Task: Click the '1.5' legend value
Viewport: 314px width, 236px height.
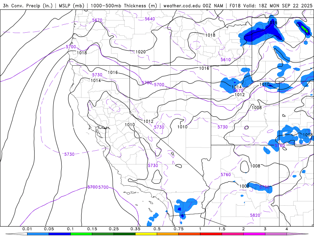Action: pyautogui.click(x=222, y=229)
